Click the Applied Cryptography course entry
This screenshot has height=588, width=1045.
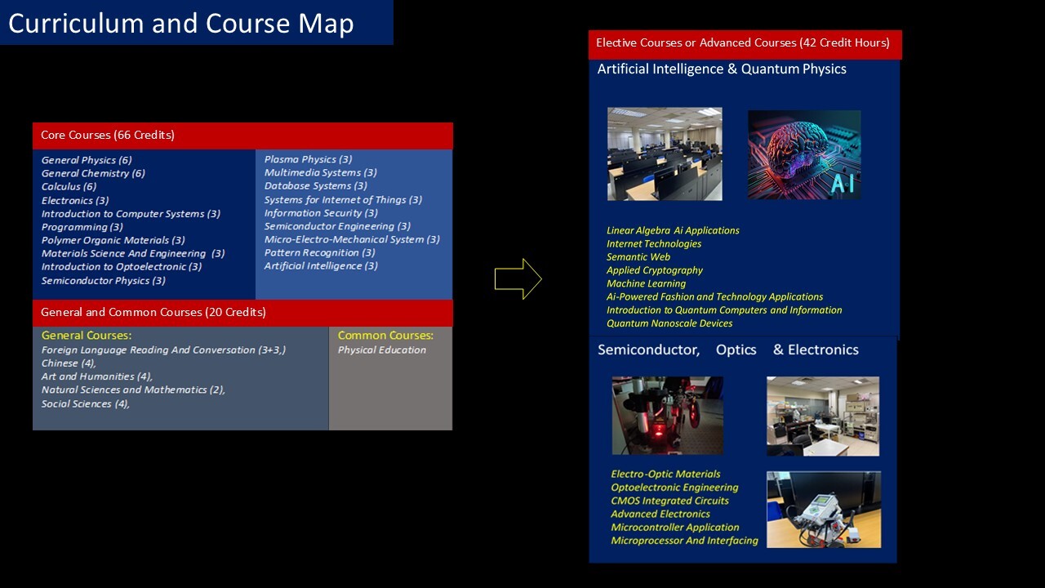[654, 270]
